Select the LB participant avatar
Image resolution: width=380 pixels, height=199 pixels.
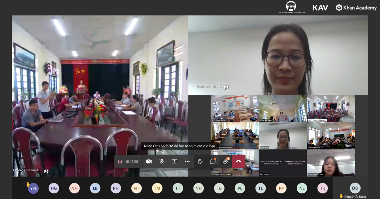tap(95, 188)
